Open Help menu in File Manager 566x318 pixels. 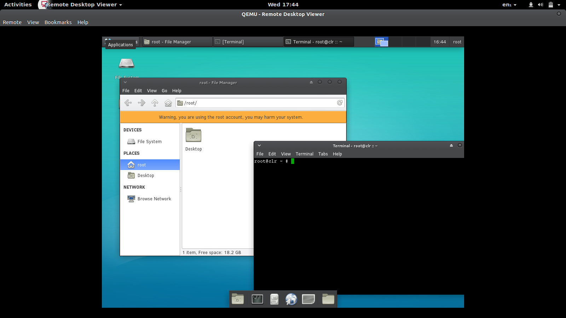(177, 91)
